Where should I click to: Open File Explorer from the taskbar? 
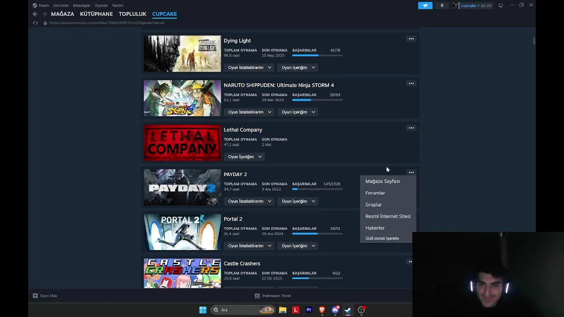pyautogui.click(x=282, y=310)
